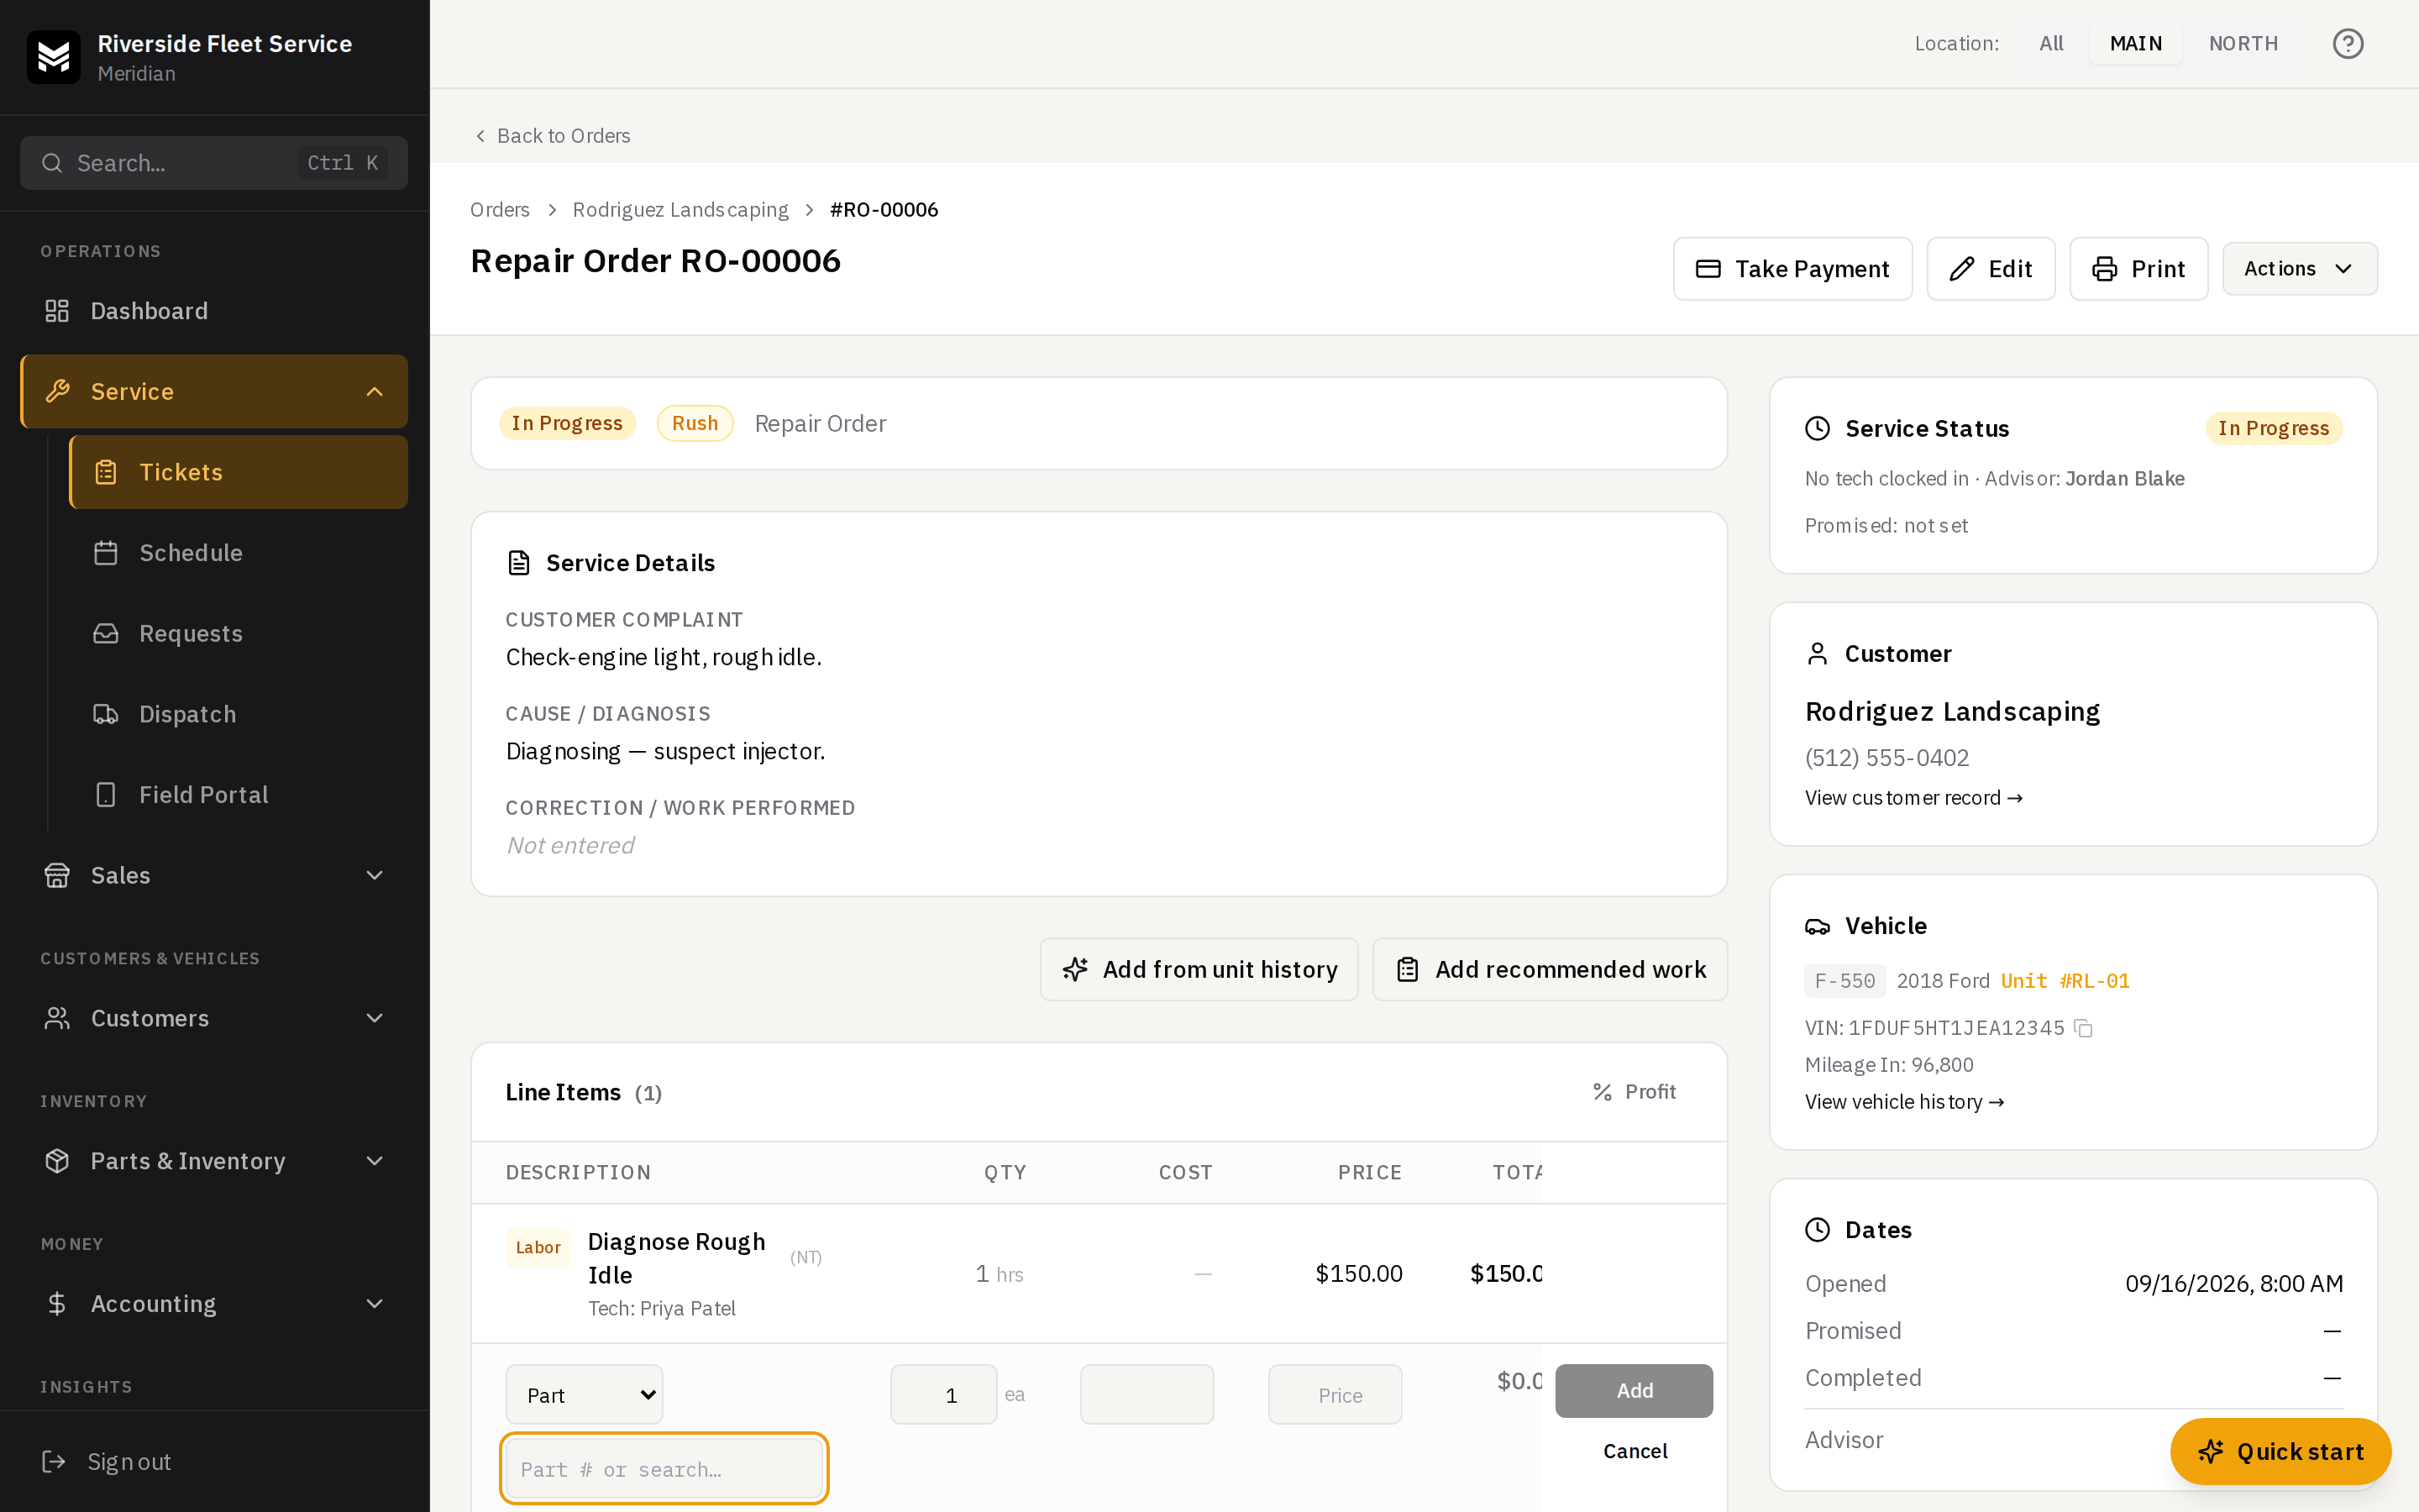Open Dispatch in the sidebar
Viewport: 2419px width, 1512px height.
click(238, 714)
